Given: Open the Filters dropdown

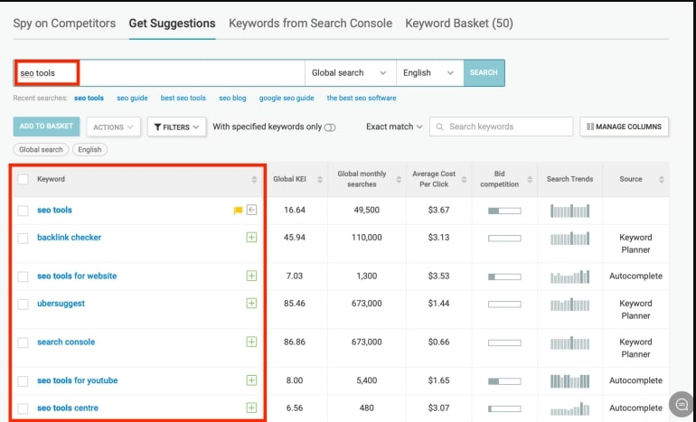Looking at the screenshot, I should 176,127.
